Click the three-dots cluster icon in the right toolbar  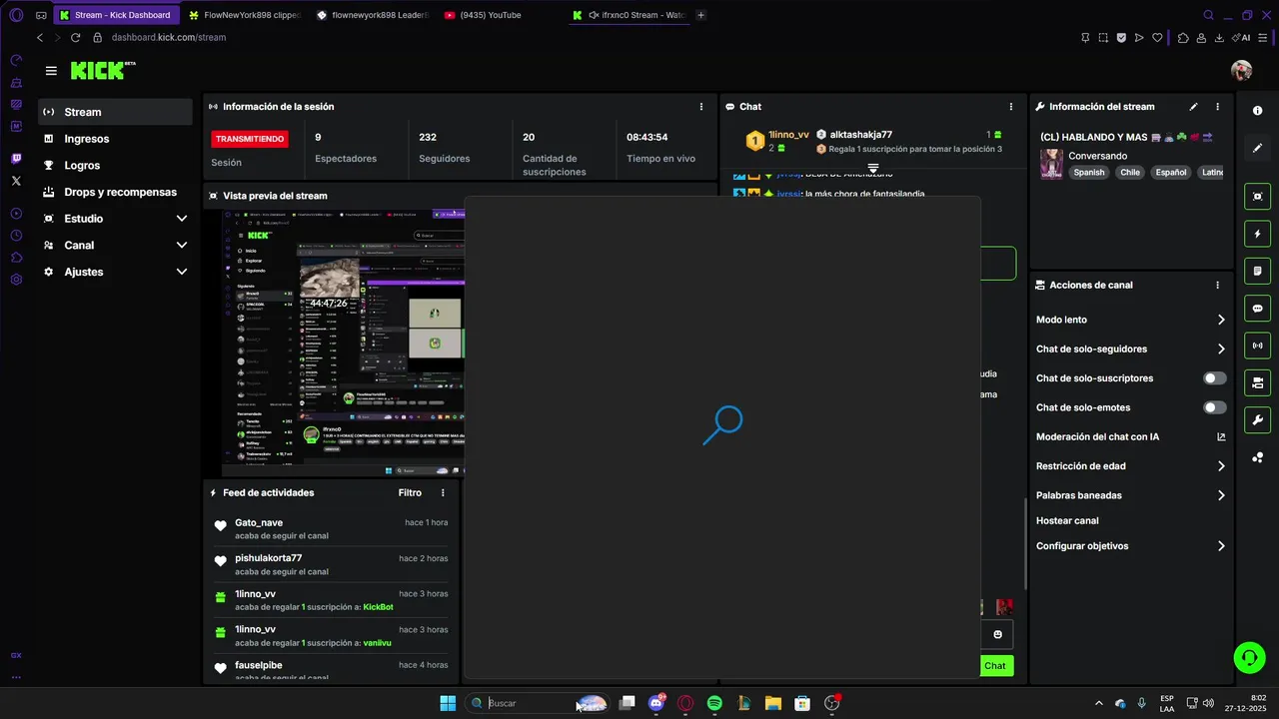tap(1258, 457)
